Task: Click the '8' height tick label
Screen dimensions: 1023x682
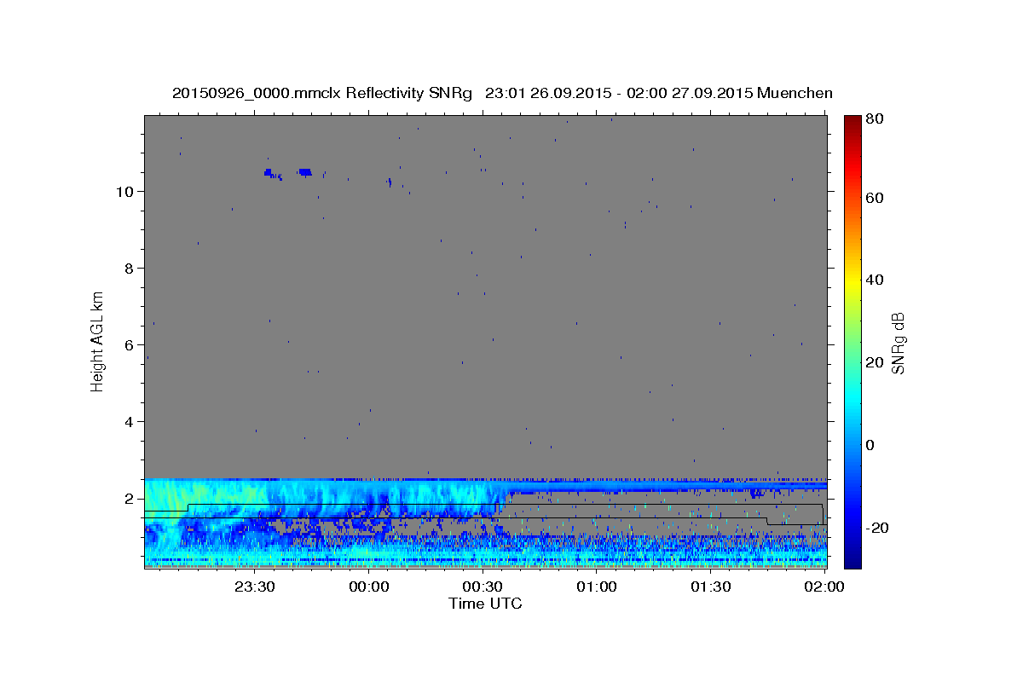Action: click(130, 269)
